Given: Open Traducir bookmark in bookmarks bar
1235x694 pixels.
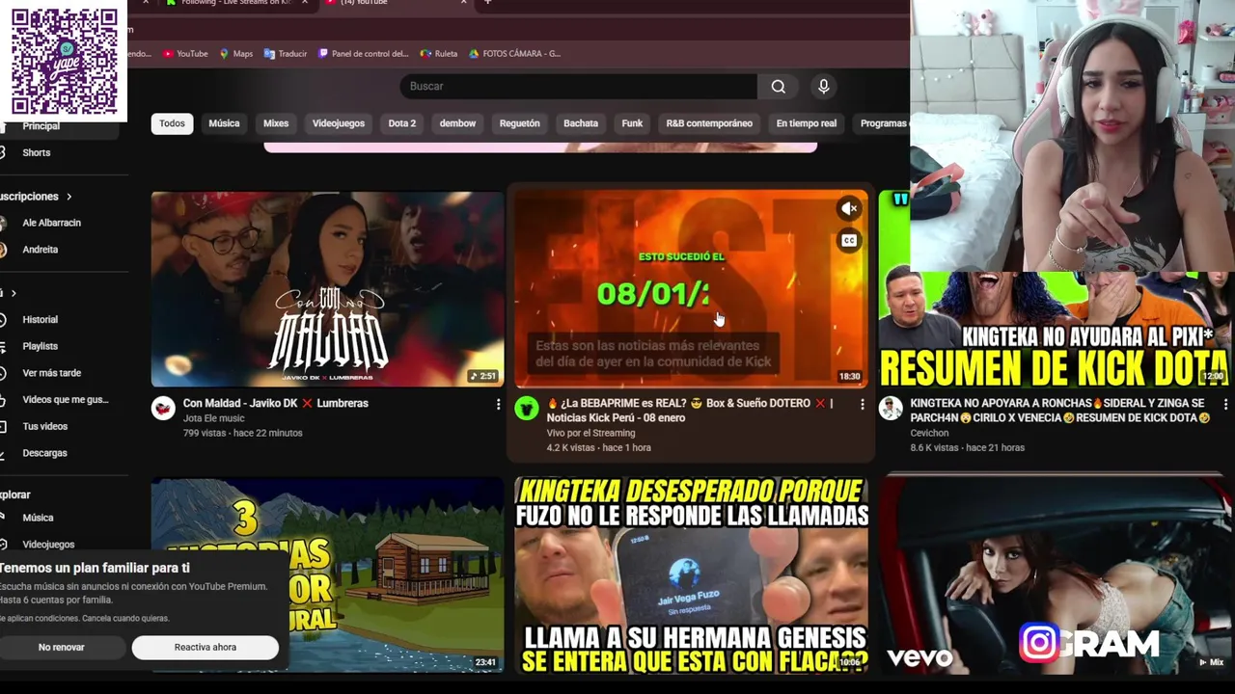Looking at the screenshot, I should pos(286,54).
